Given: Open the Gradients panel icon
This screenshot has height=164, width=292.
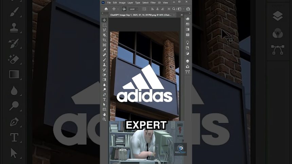Looking at the screenshot, I should (187, 29).
